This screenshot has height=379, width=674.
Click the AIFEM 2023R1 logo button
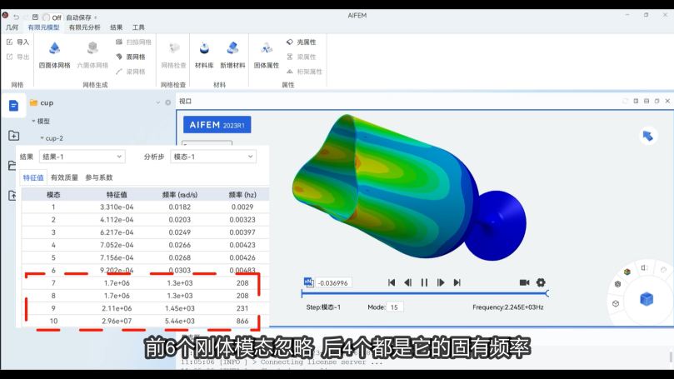coord(217,125)
